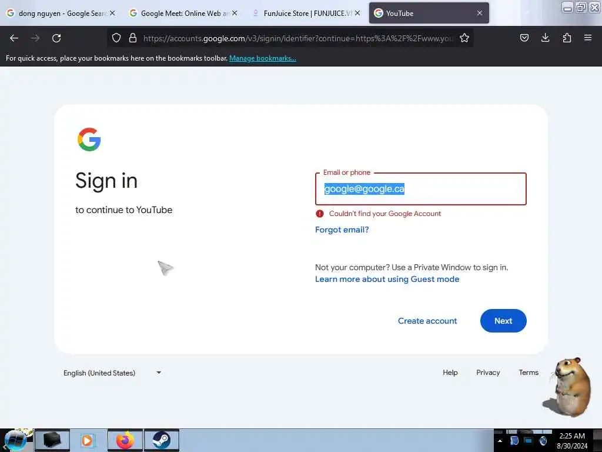This screenshot has width=602, height=452.
Task: Click the 'Sign in' heading
Action: [106, 181]
